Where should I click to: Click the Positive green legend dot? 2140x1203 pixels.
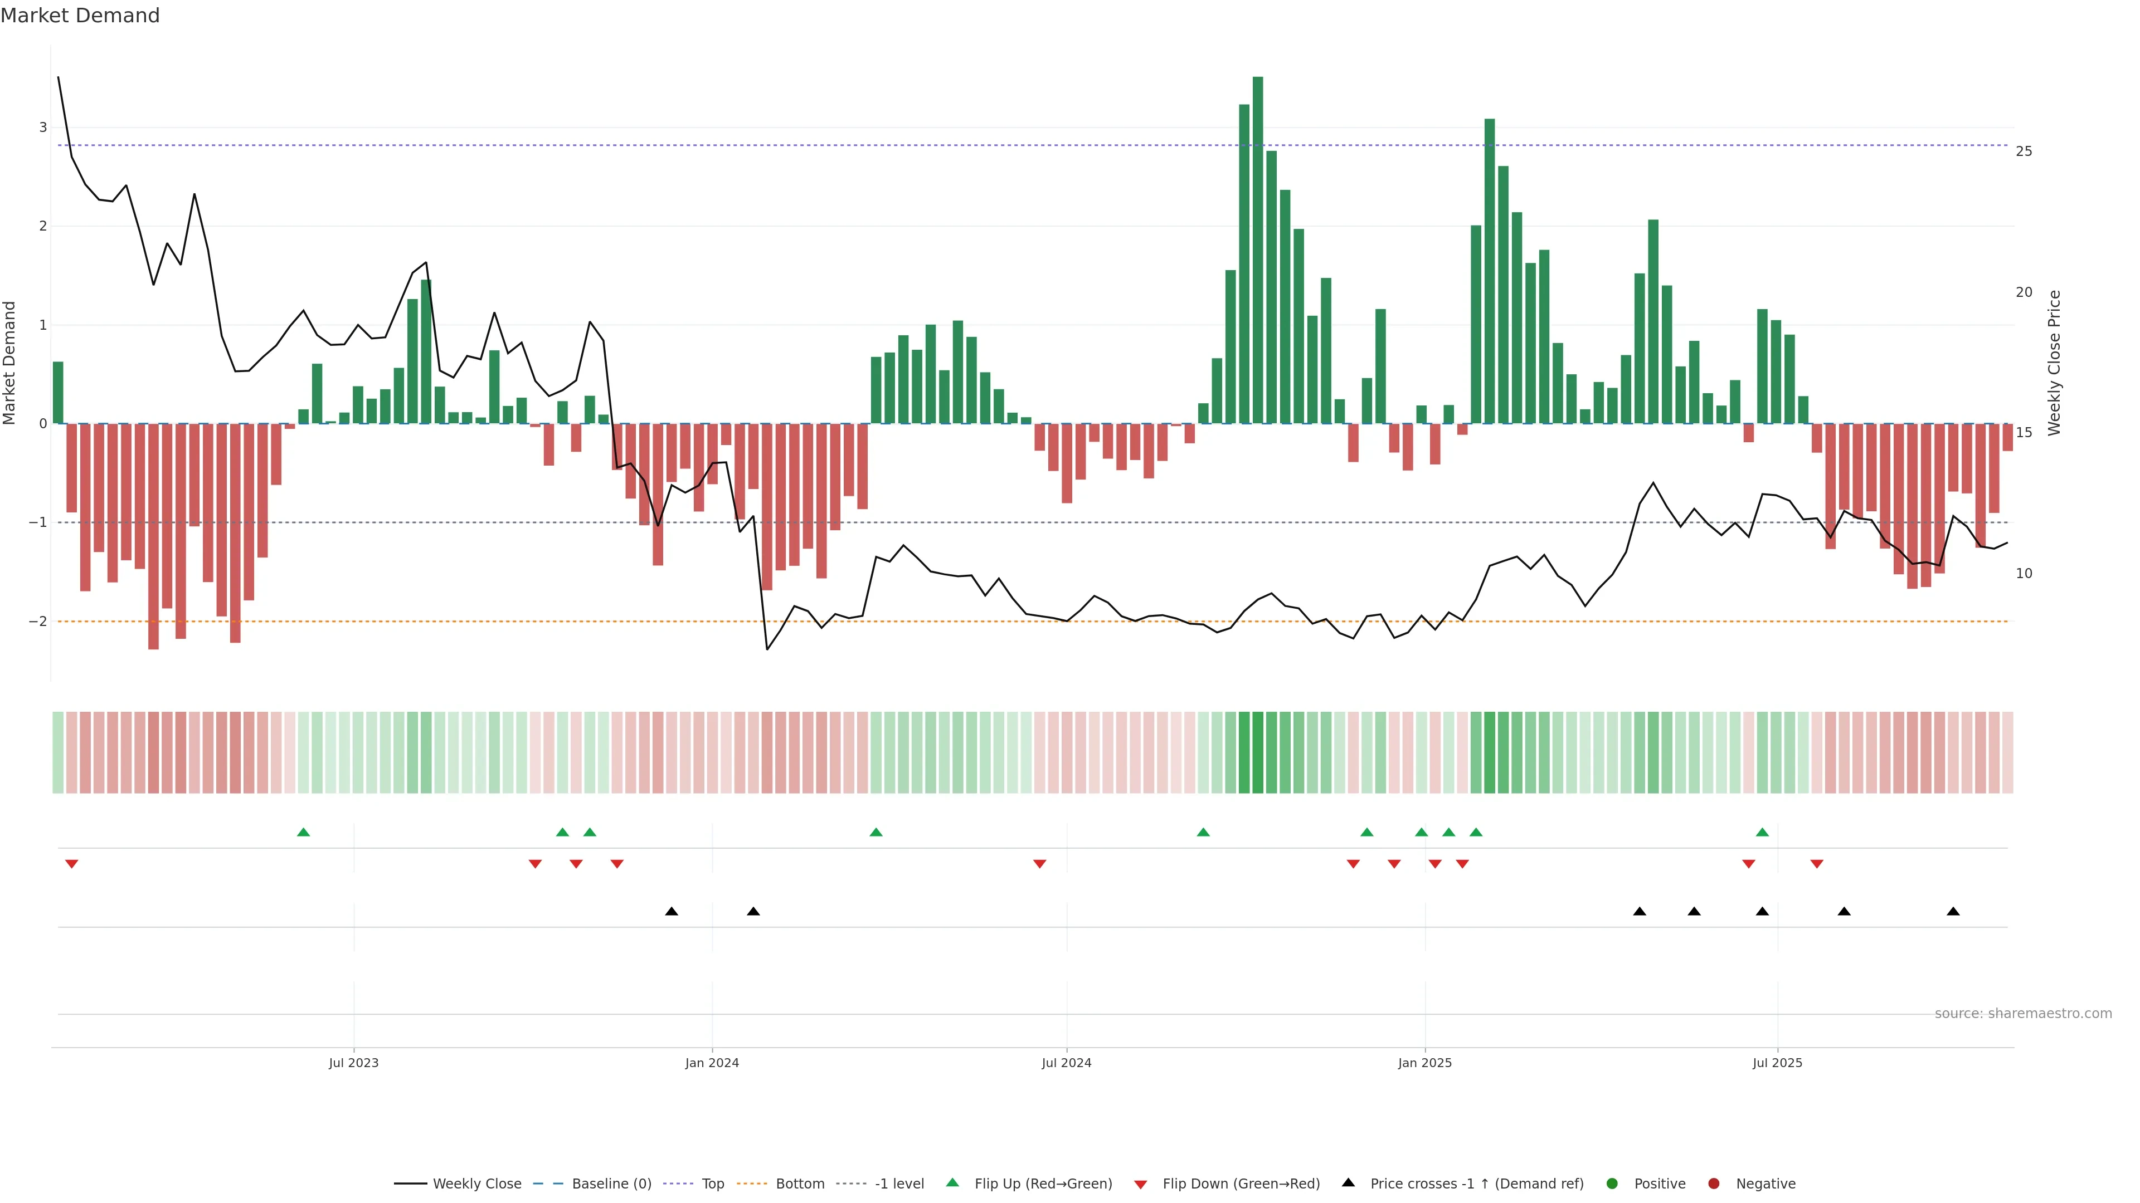tap(1612, 1184)
